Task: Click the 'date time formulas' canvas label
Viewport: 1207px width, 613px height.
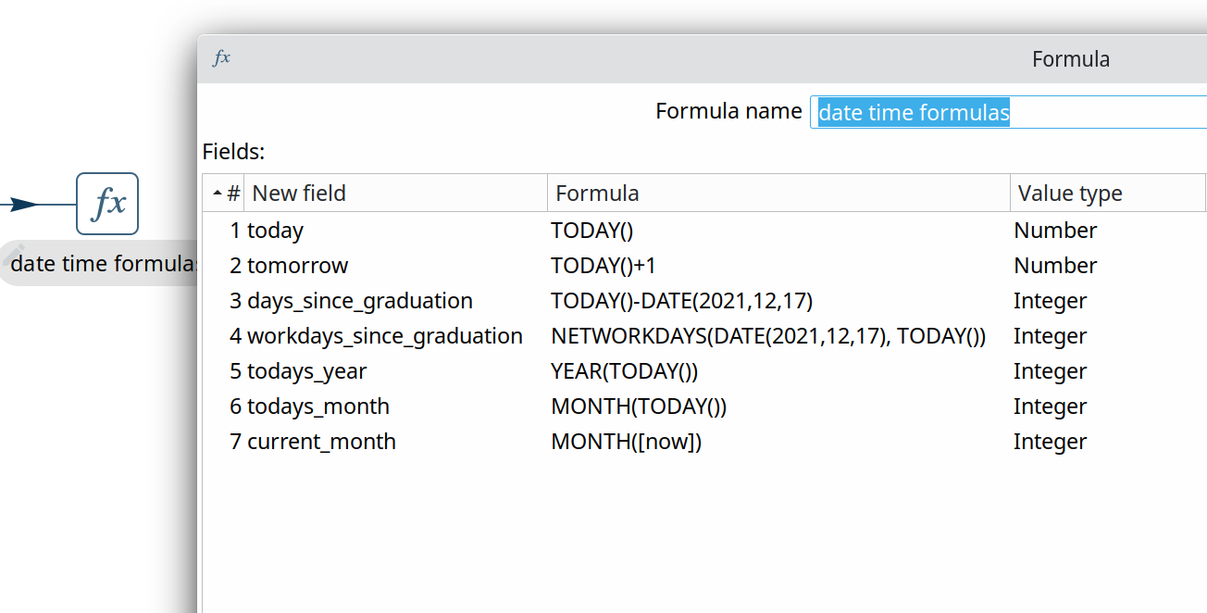Action: click(x=104, y=264)
